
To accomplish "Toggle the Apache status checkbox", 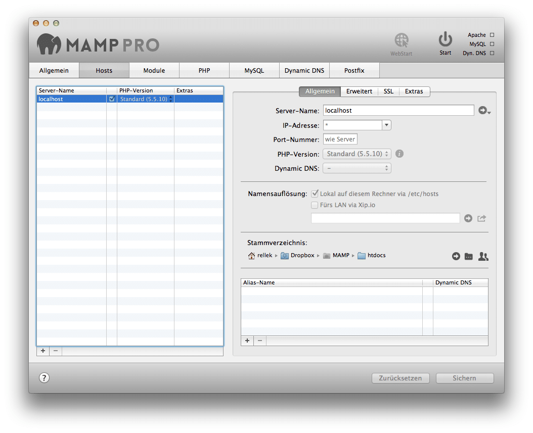I will [x=492, y=35].
